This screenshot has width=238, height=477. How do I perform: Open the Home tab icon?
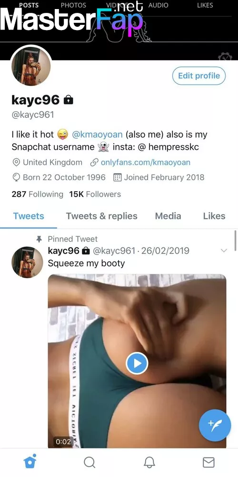tap(30, 462)
